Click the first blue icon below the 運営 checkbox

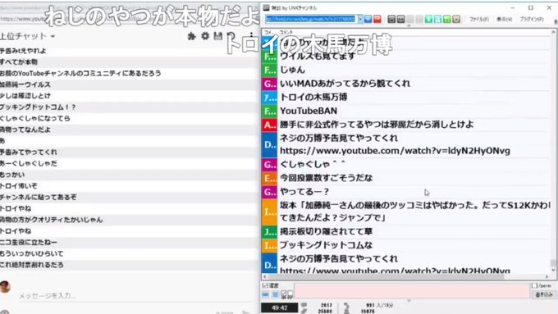pos(266,295)
